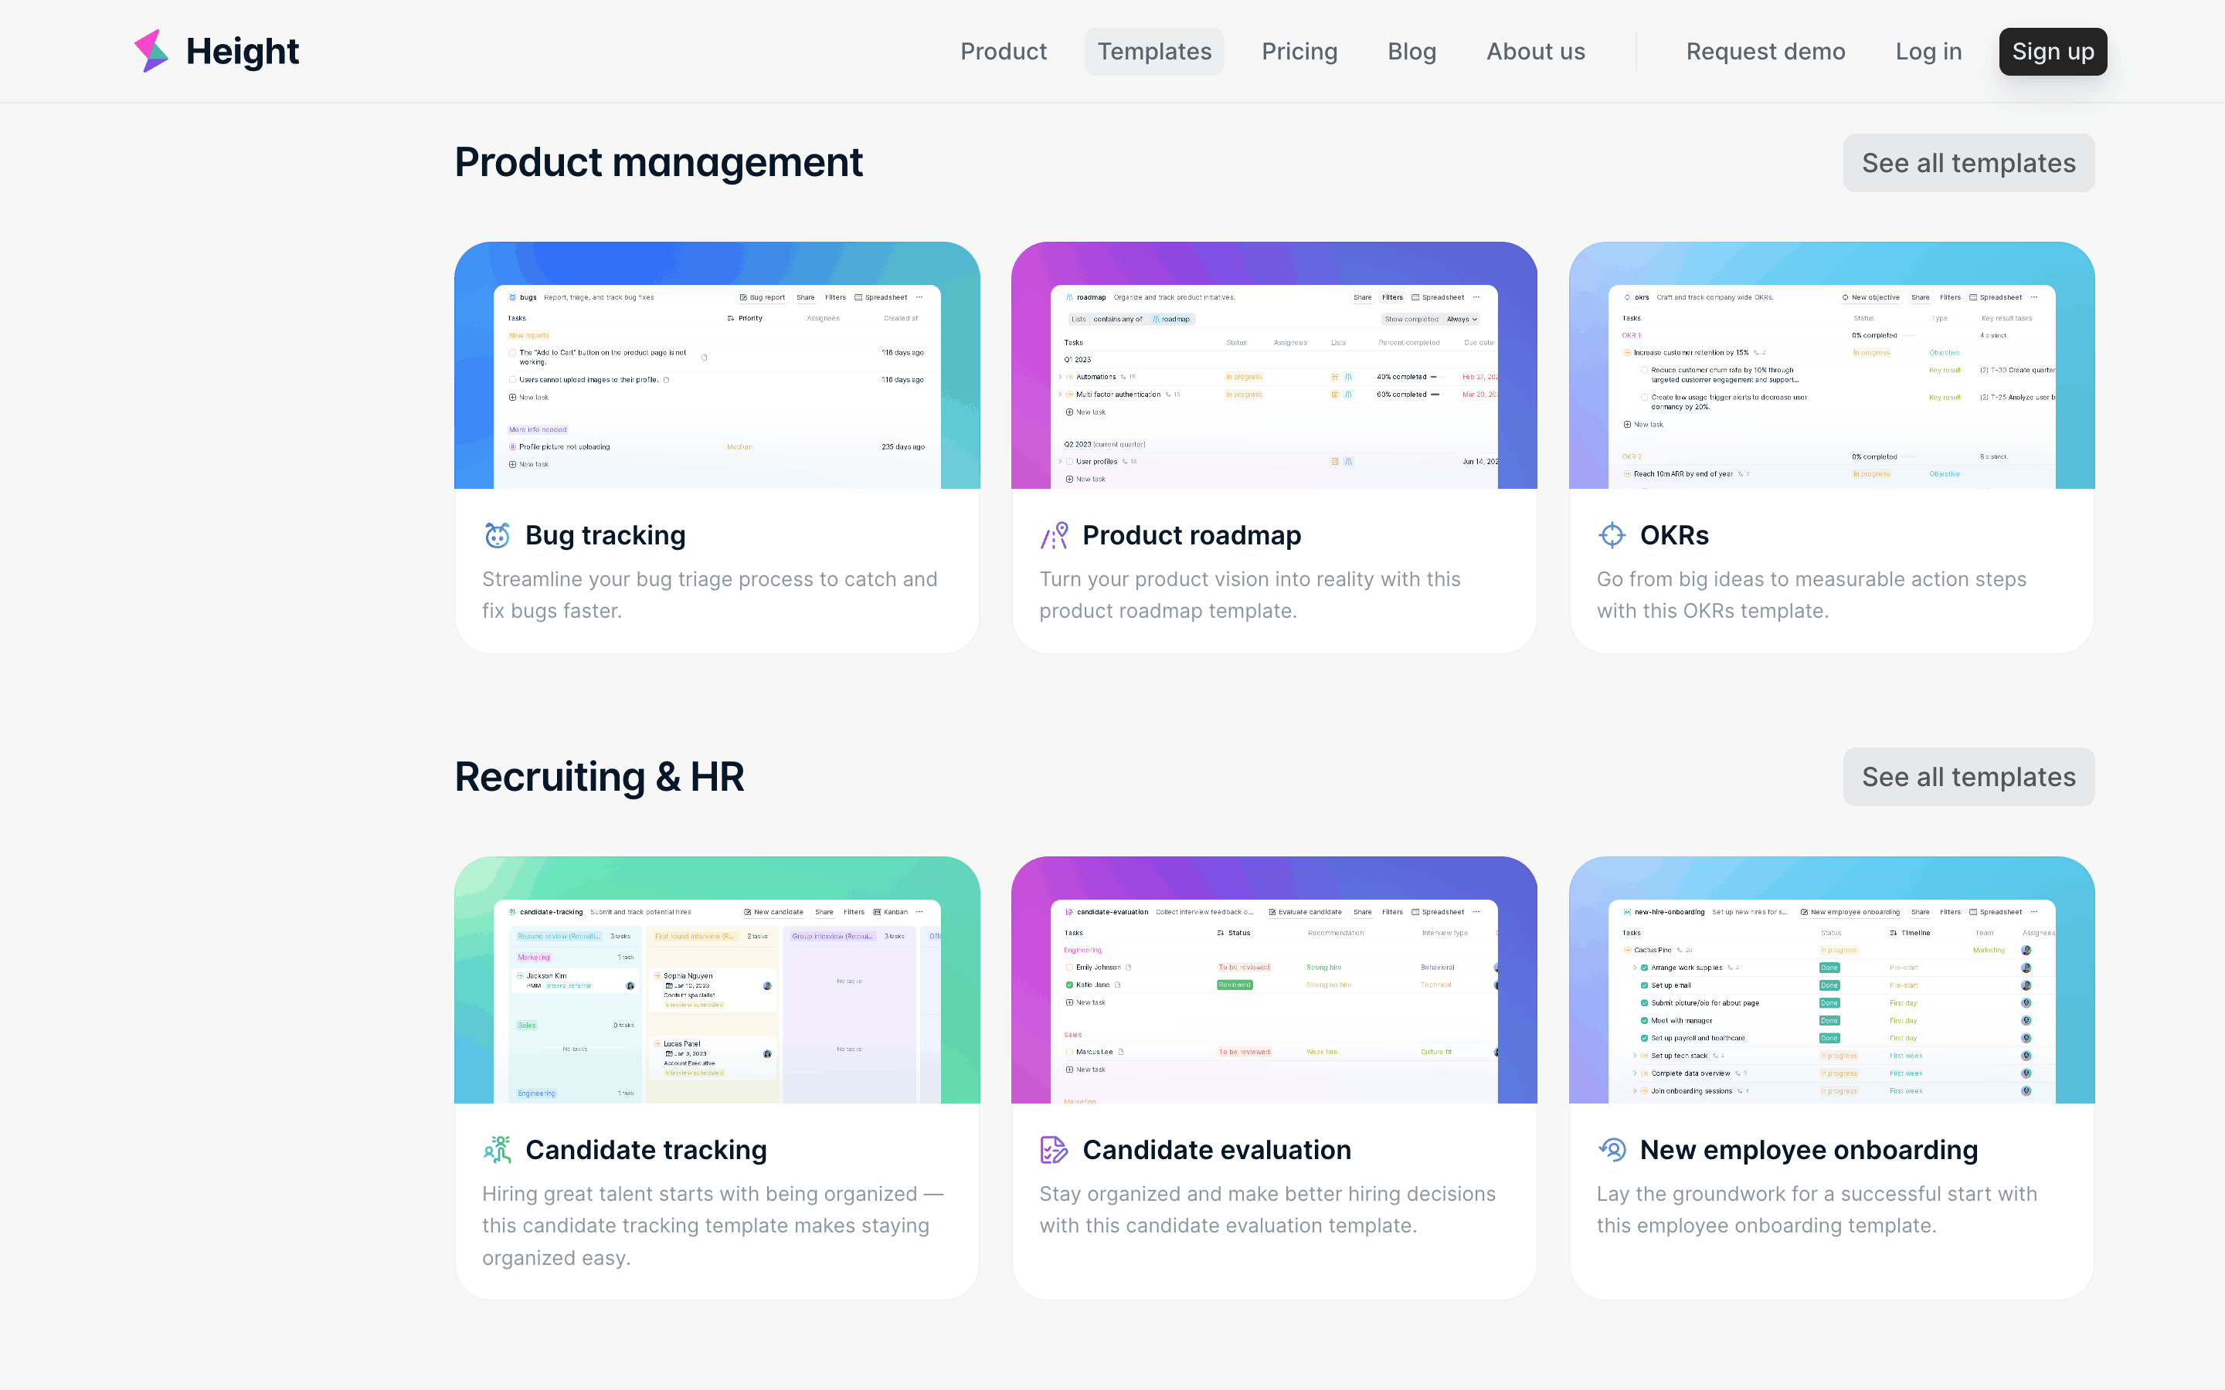Screen dimensions: 2225x1390
Task: Open the Product menu in navigation
Action: tap(1003, 52)
